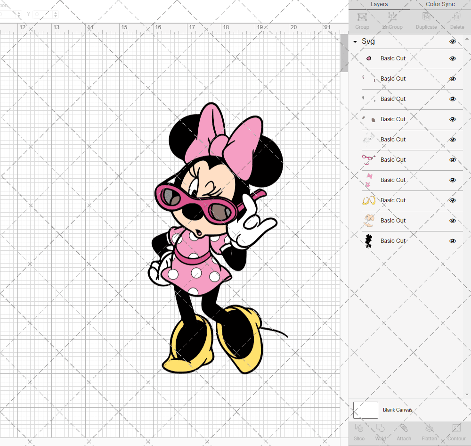Select the Flatten tool
Screen dimensions: 471x446
click(x=429, y=432)
